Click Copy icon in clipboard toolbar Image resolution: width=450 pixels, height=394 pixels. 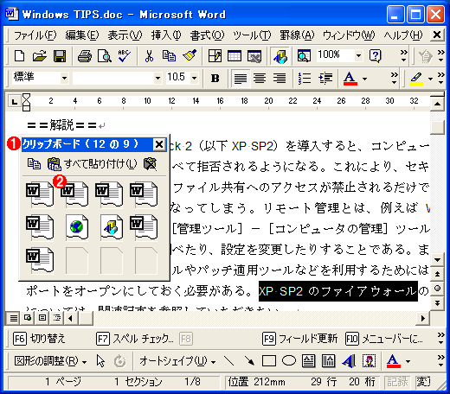[x=34, y=164]
